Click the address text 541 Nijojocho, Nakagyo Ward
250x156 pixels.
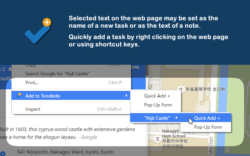pyautogui.click(x=65, y=152)
